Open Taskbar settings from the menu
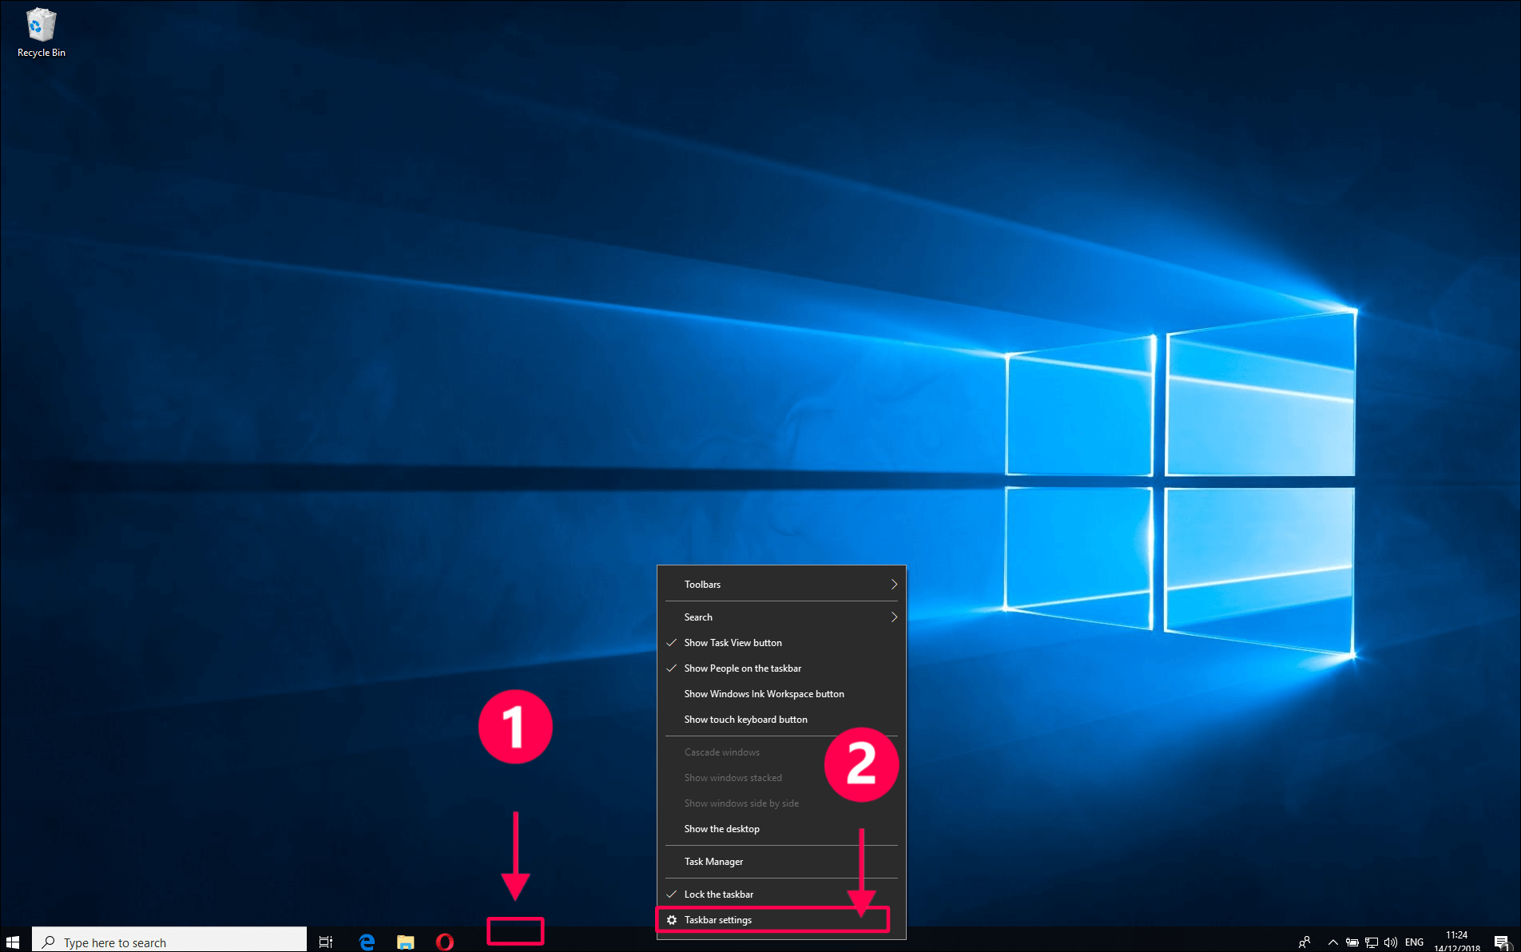Image resolution: width=1521 pixels, height=952 pixels. point(781,920)
